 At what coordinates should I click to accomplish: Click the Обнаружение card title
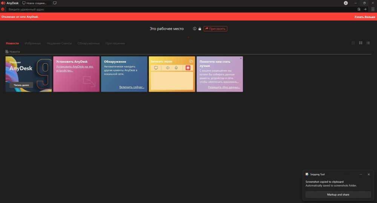point(115,62)
